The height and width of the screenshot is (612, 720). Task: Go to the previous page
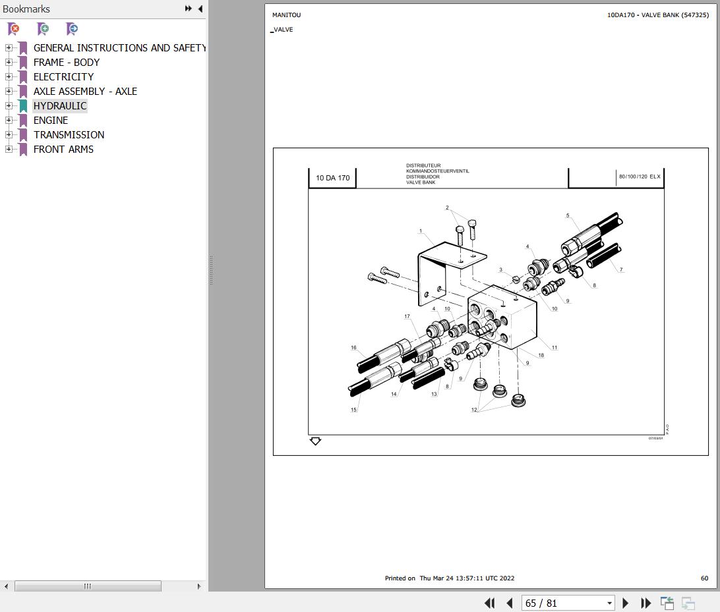(x=510, y=603)
